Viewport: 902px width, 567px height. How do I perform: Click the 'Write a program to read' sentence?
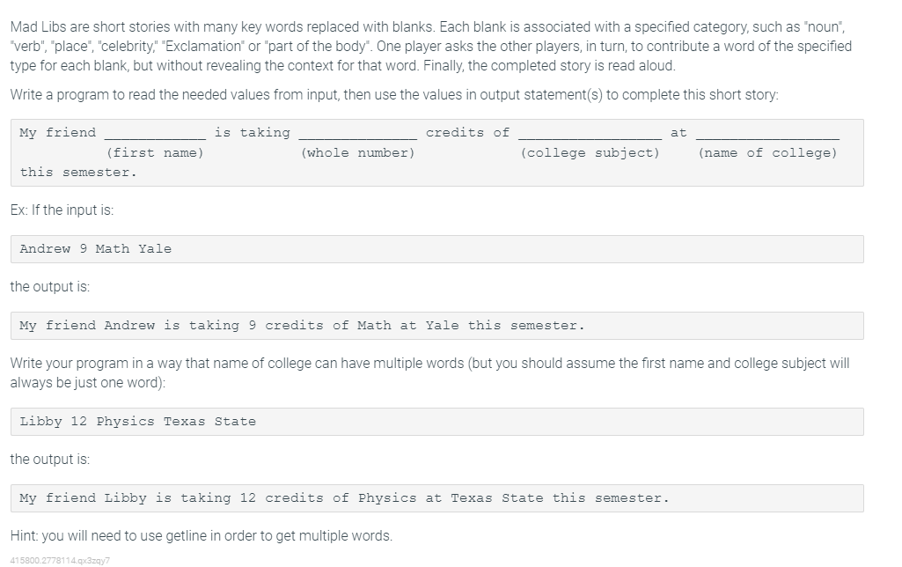tap(394, 94)
